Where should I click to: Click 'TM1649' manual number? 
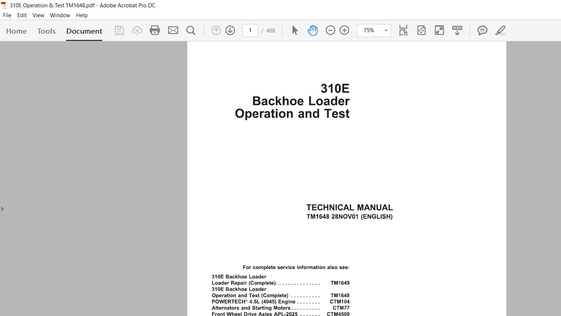(340, 283)
